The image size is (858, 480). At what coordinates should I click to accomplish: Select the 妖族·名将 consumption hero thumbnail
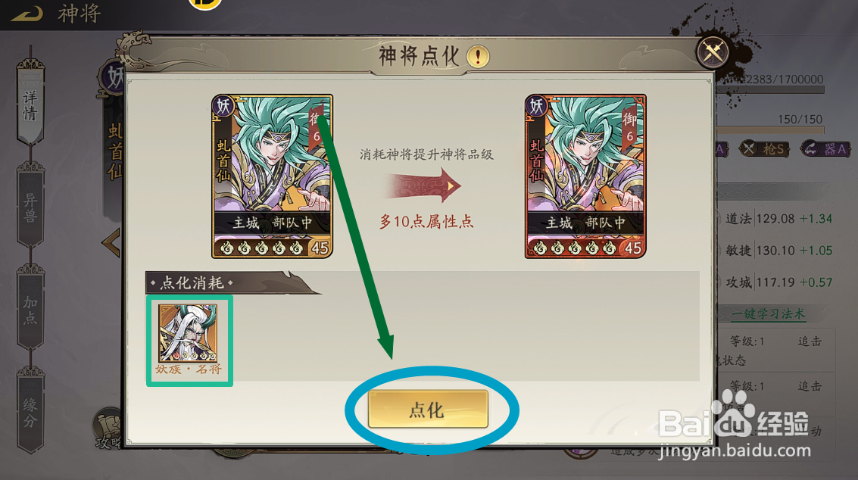[189, 340]
